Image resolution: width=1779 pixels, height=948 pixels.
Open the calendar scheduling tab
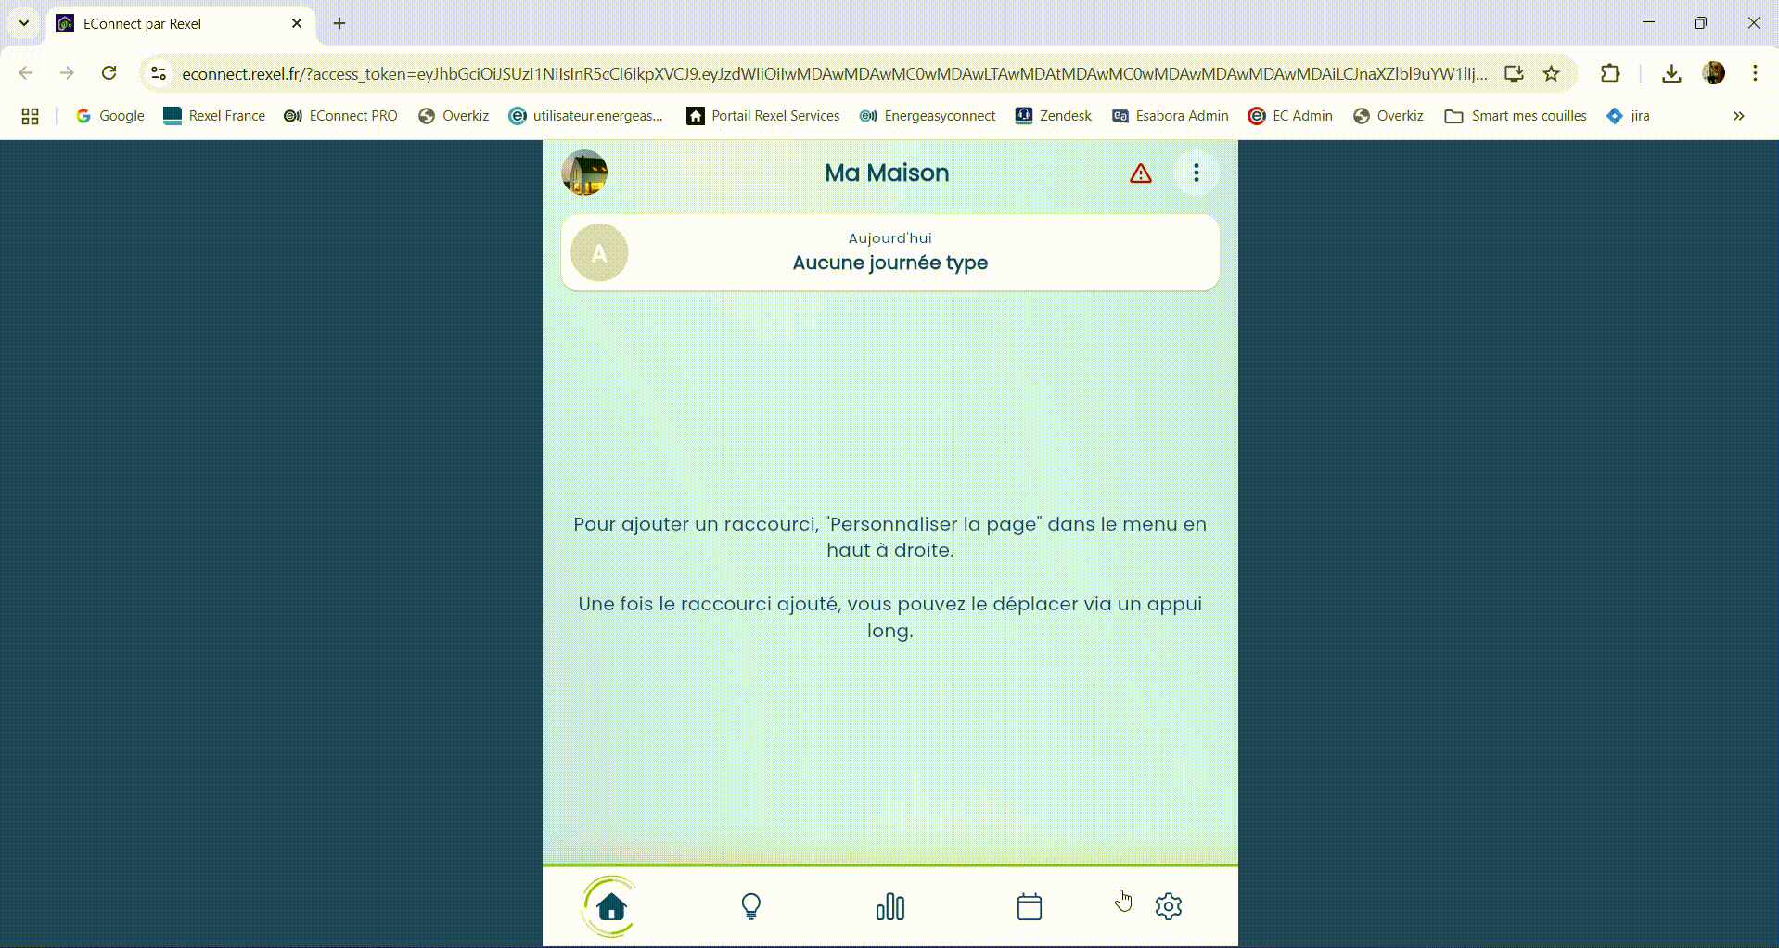coord(1030,906)
